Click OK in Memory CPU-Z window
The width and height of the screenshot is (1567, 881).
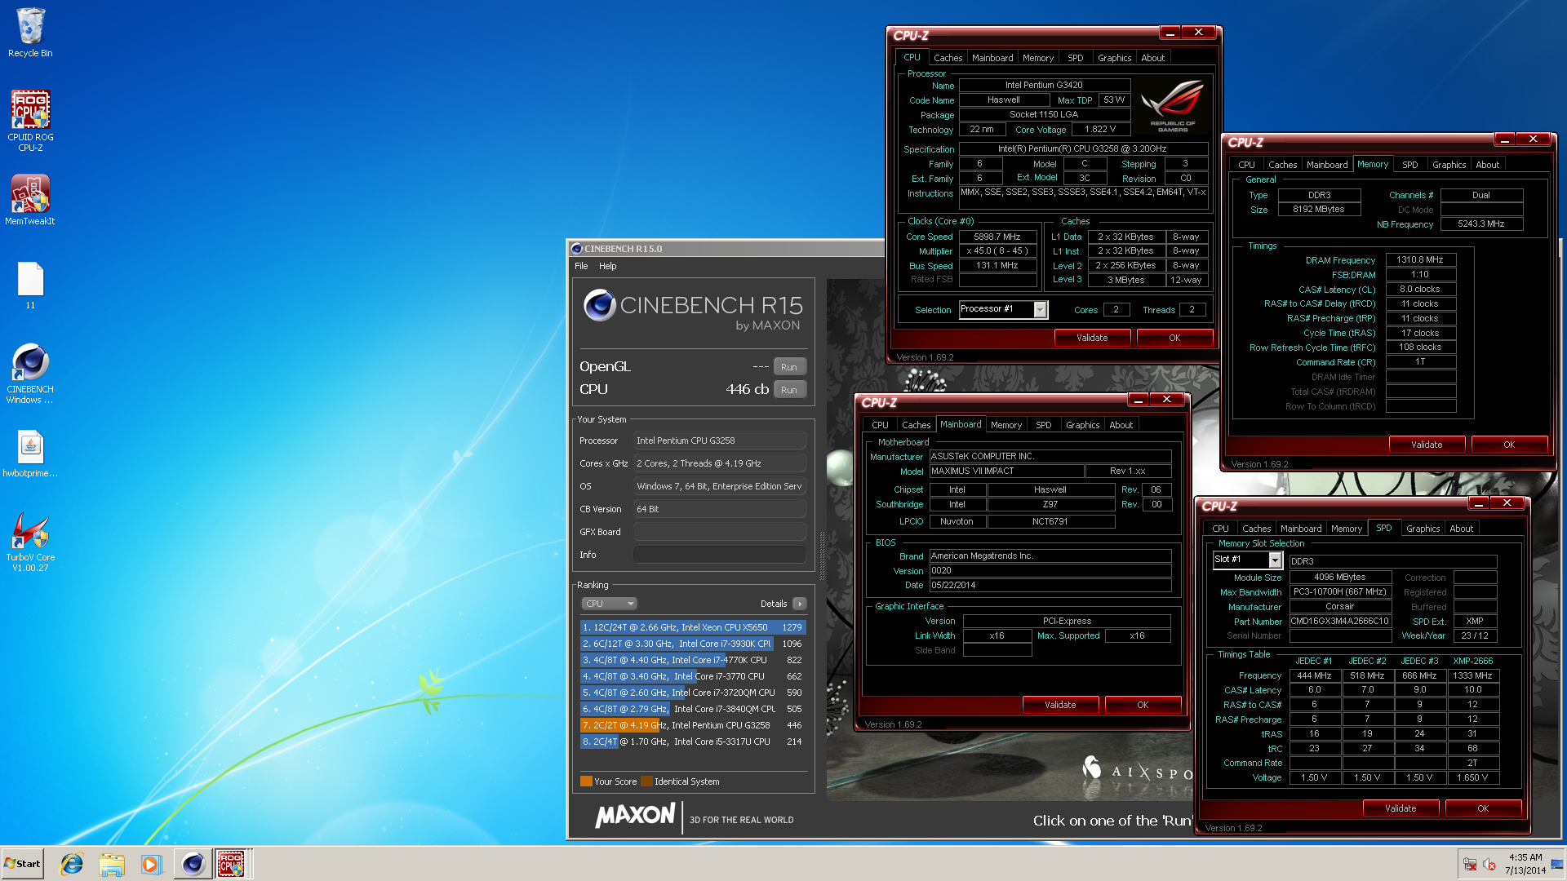[x=1509, y=445]
